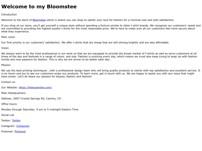
Task: Click the Monday through Saturday hours text
Action: tap(40, 110)
